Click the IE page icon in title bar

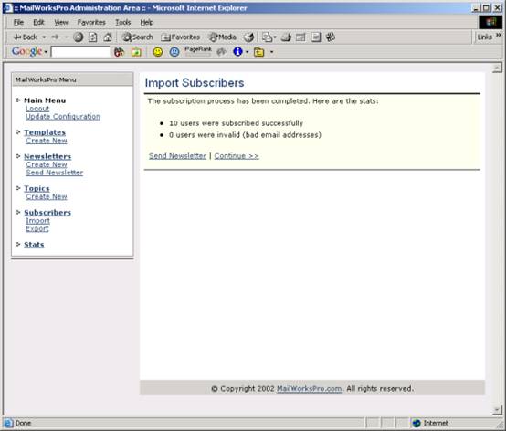coord(8,7)
